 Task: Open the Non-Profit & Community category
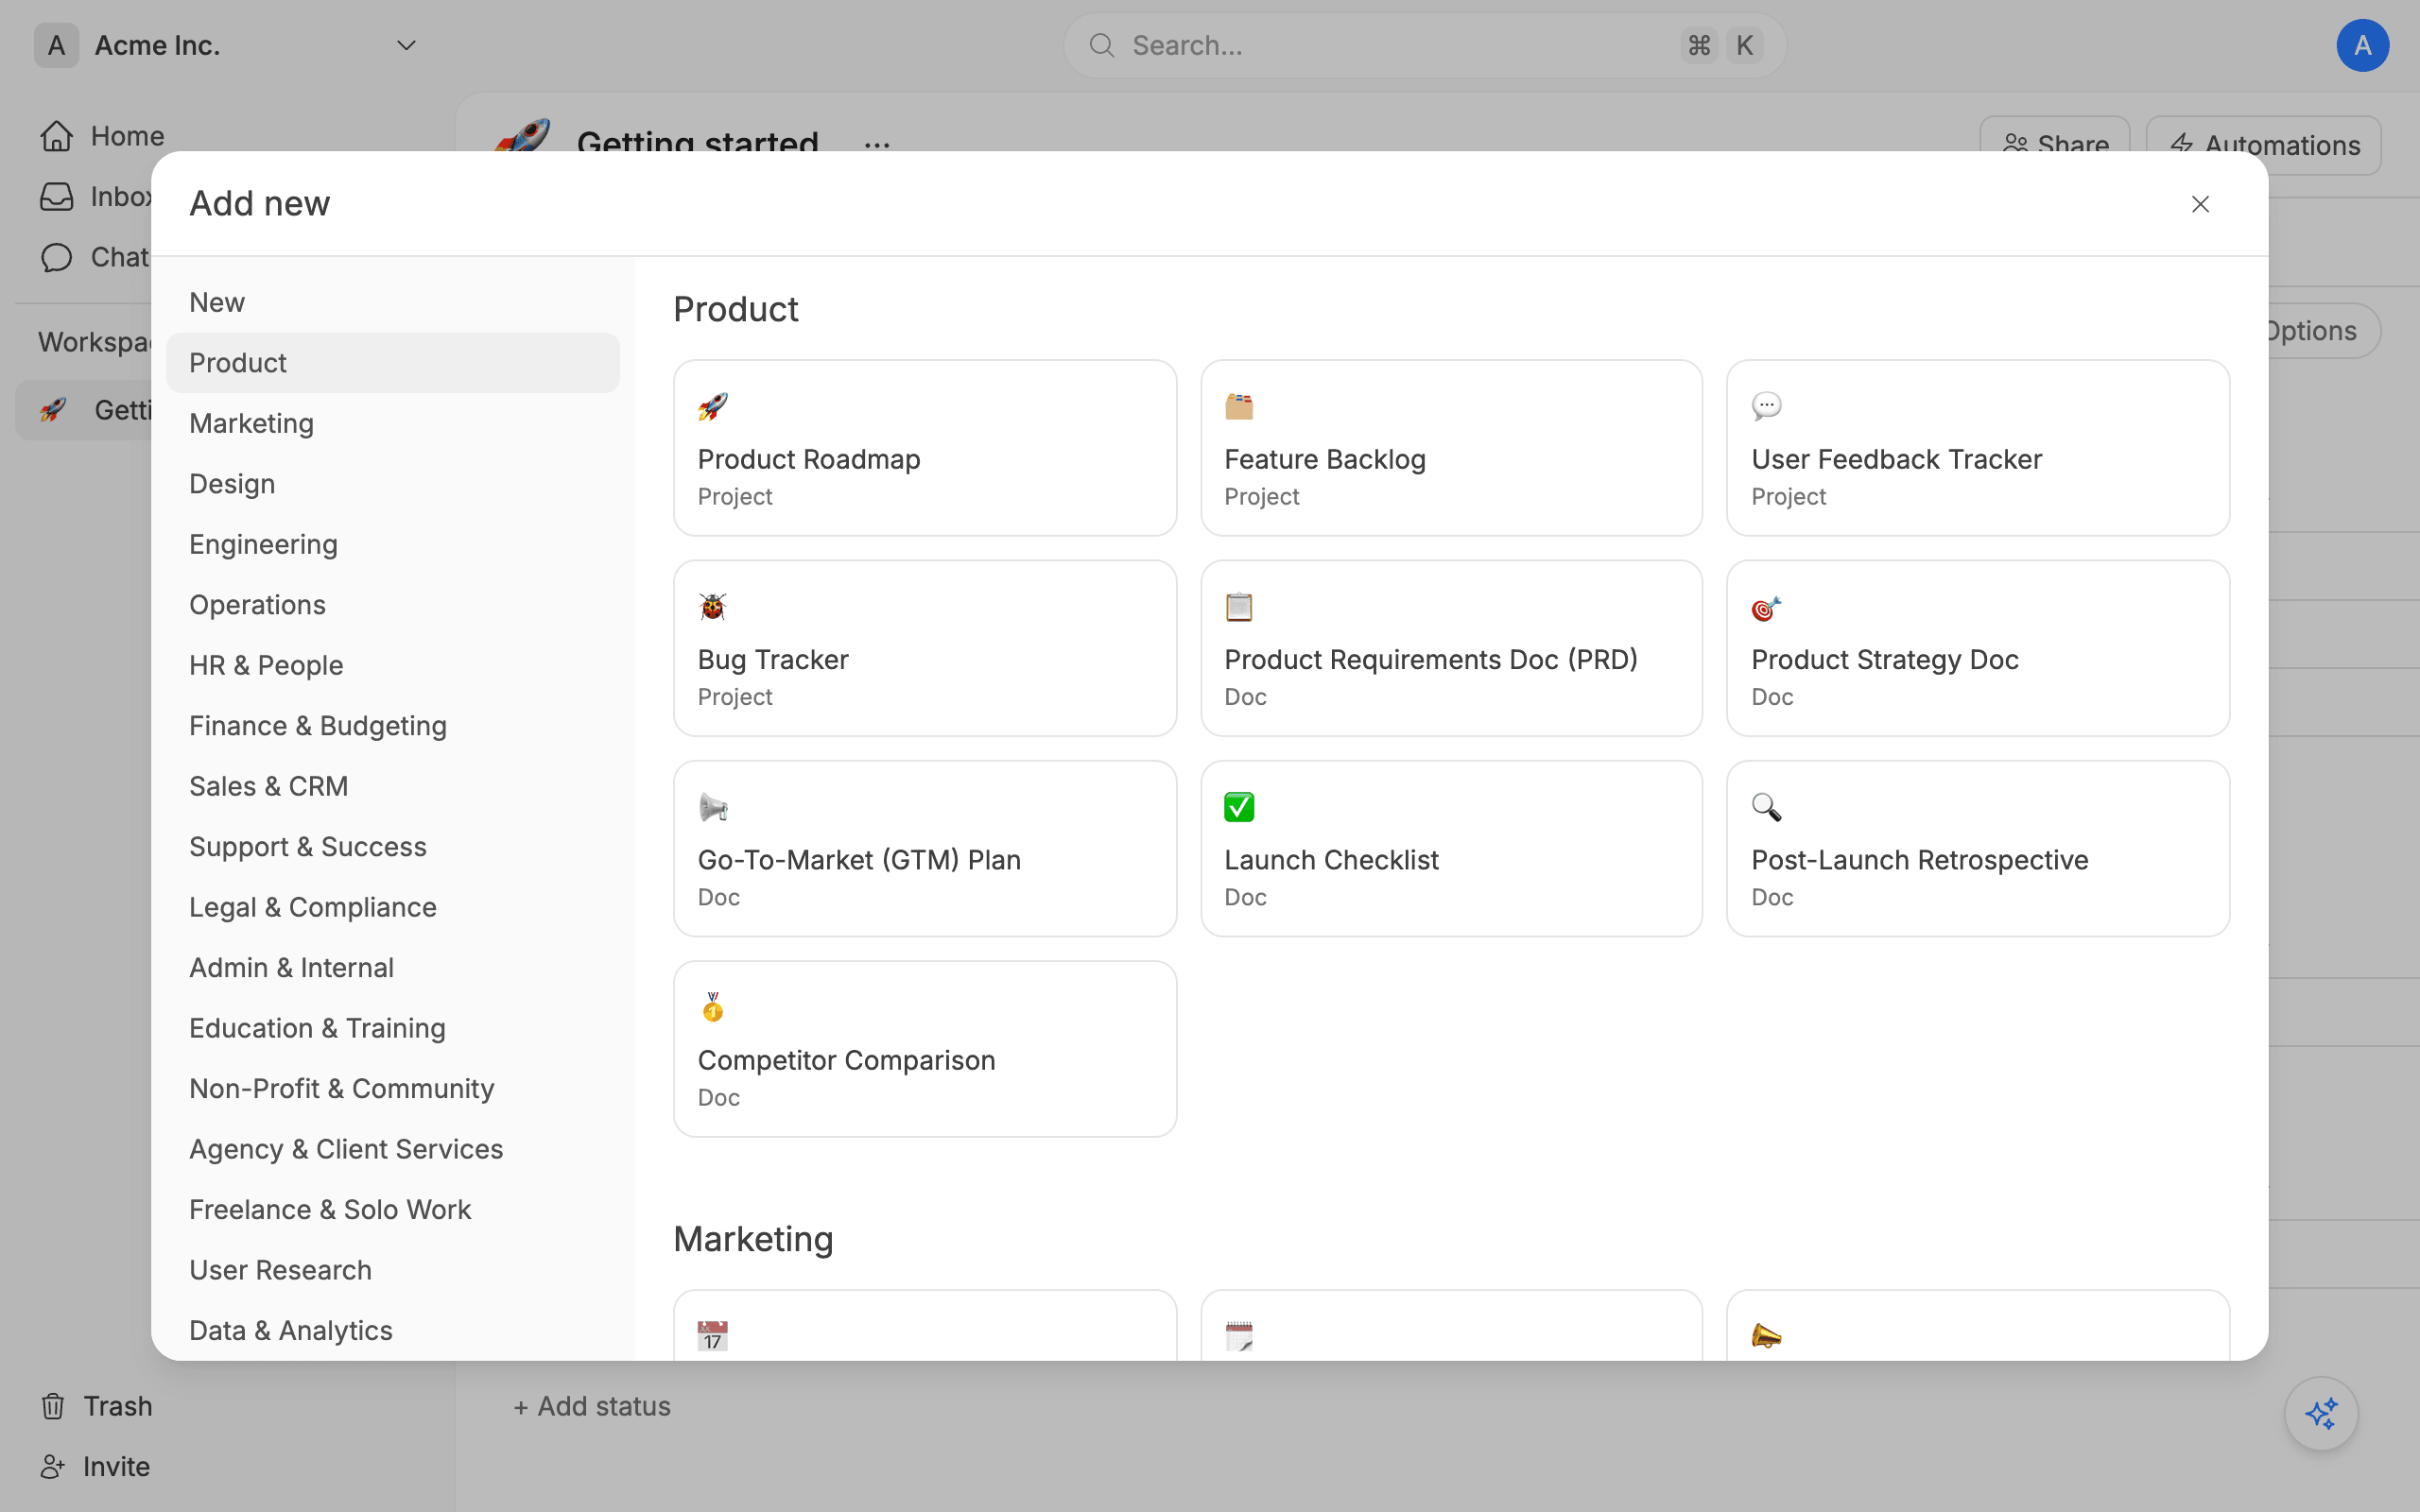393,1089
